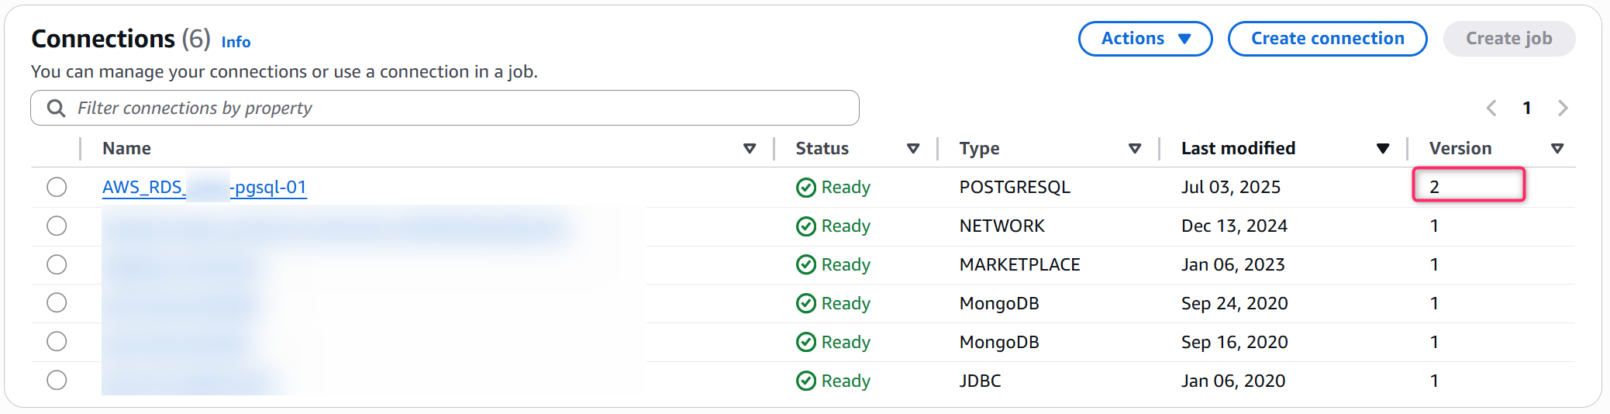The width and height of the screenshot is (1610, 414).
Task: Click the Create job button
Action: (1508, 39)
